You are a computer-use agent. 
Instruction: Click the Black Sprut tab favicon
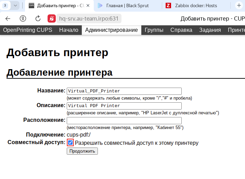coord(100,5)
